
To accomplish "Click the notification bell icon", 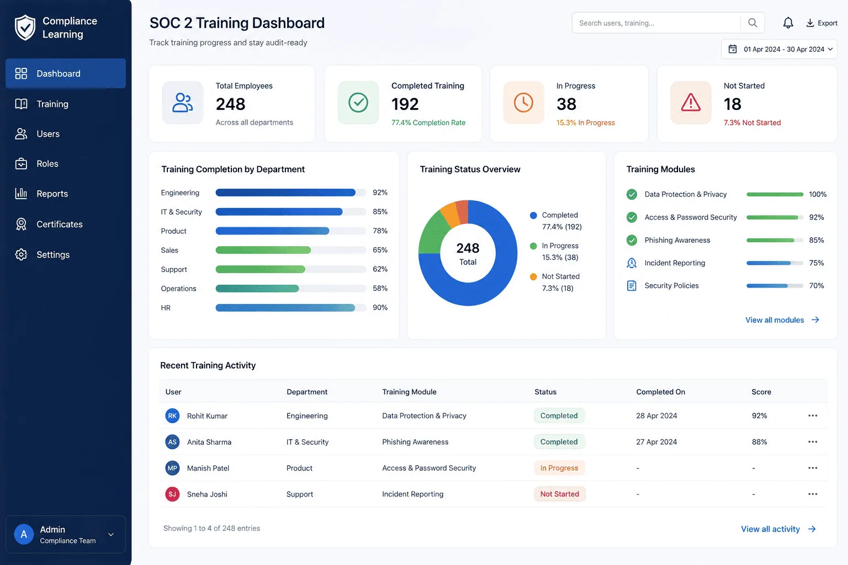I will (788, 23).
